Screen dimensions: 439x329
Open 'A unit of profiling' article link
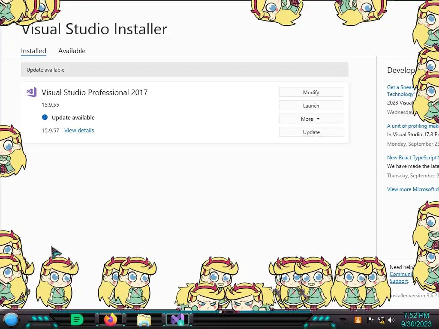pos(413,126)
